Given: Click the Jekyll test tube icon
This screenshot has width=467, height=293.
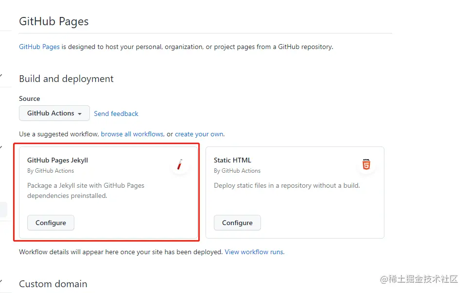Looking at the screenshot, I should pyautogui.click(x=180, y=164).
